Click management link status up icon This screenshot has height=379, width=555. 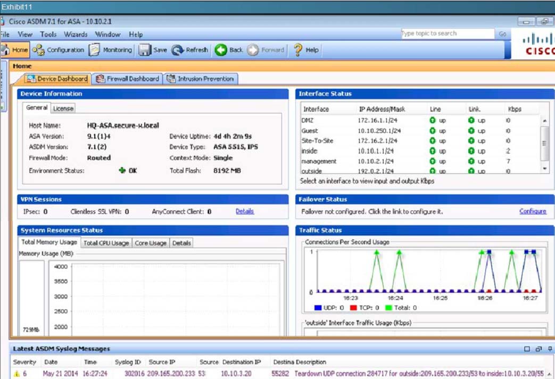tap(471, 161)
